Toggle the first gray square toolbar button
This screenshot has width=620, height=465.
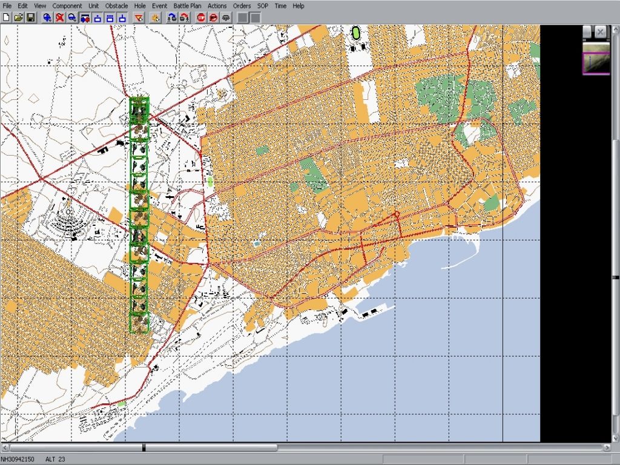tap(243, 18)
